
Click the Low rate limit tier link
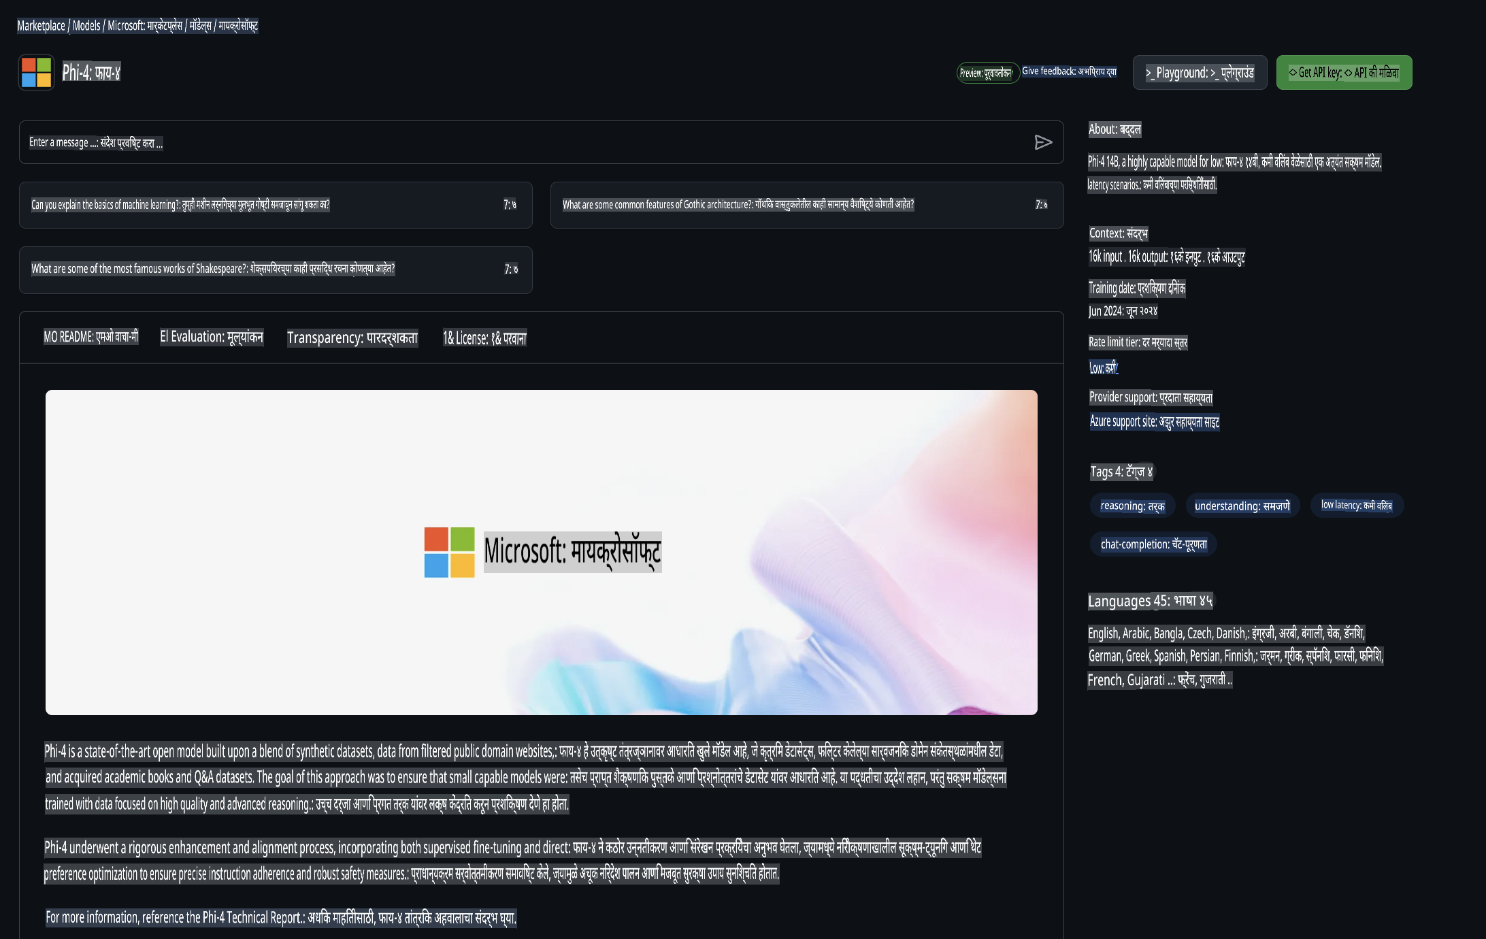(x=1103, y=368)
